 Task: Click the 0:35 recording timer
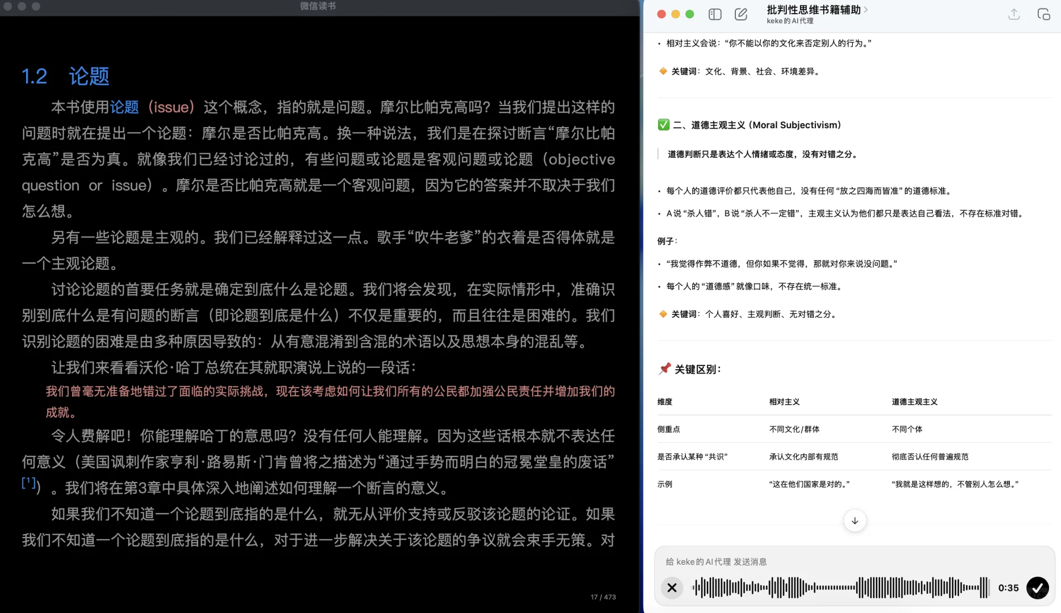point(1008,588)
